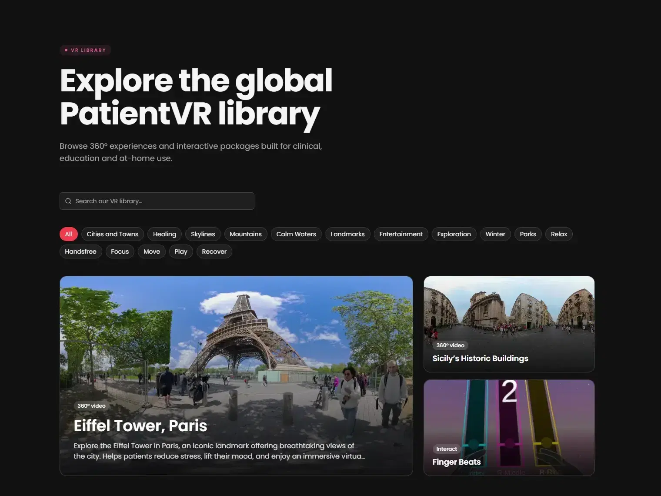The image size is (661, 496).
Task: Open Sicily's Historic Buildings video
Action: click(x=509, y=324)
